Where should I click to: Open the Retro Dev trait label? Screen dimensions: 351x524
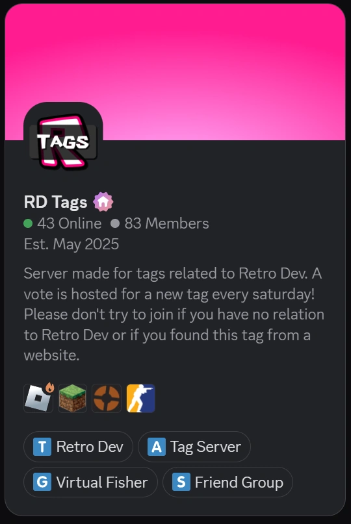[x=90, y=447]
